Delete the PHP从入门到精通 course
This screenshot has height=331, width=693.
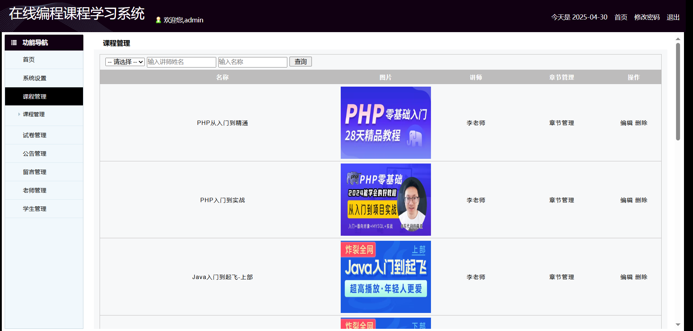(x=641, y=123)
